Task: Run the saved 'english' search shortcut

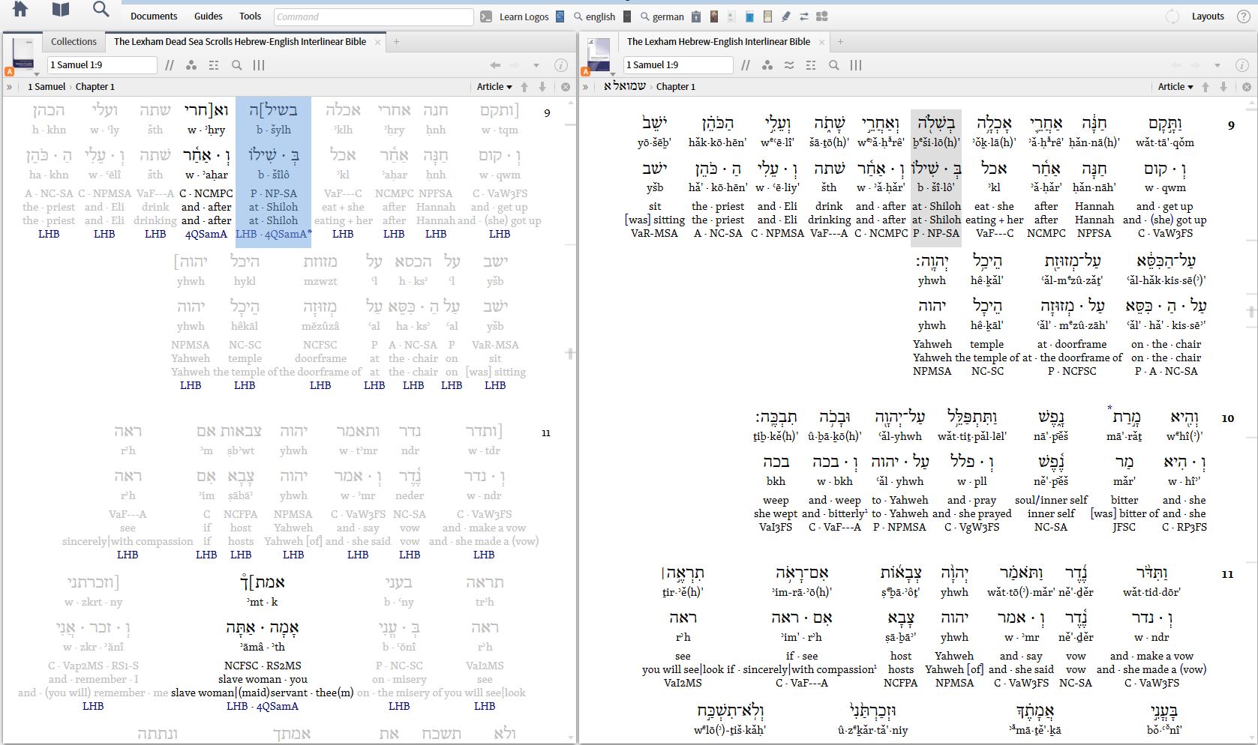Action: point(594,16)
